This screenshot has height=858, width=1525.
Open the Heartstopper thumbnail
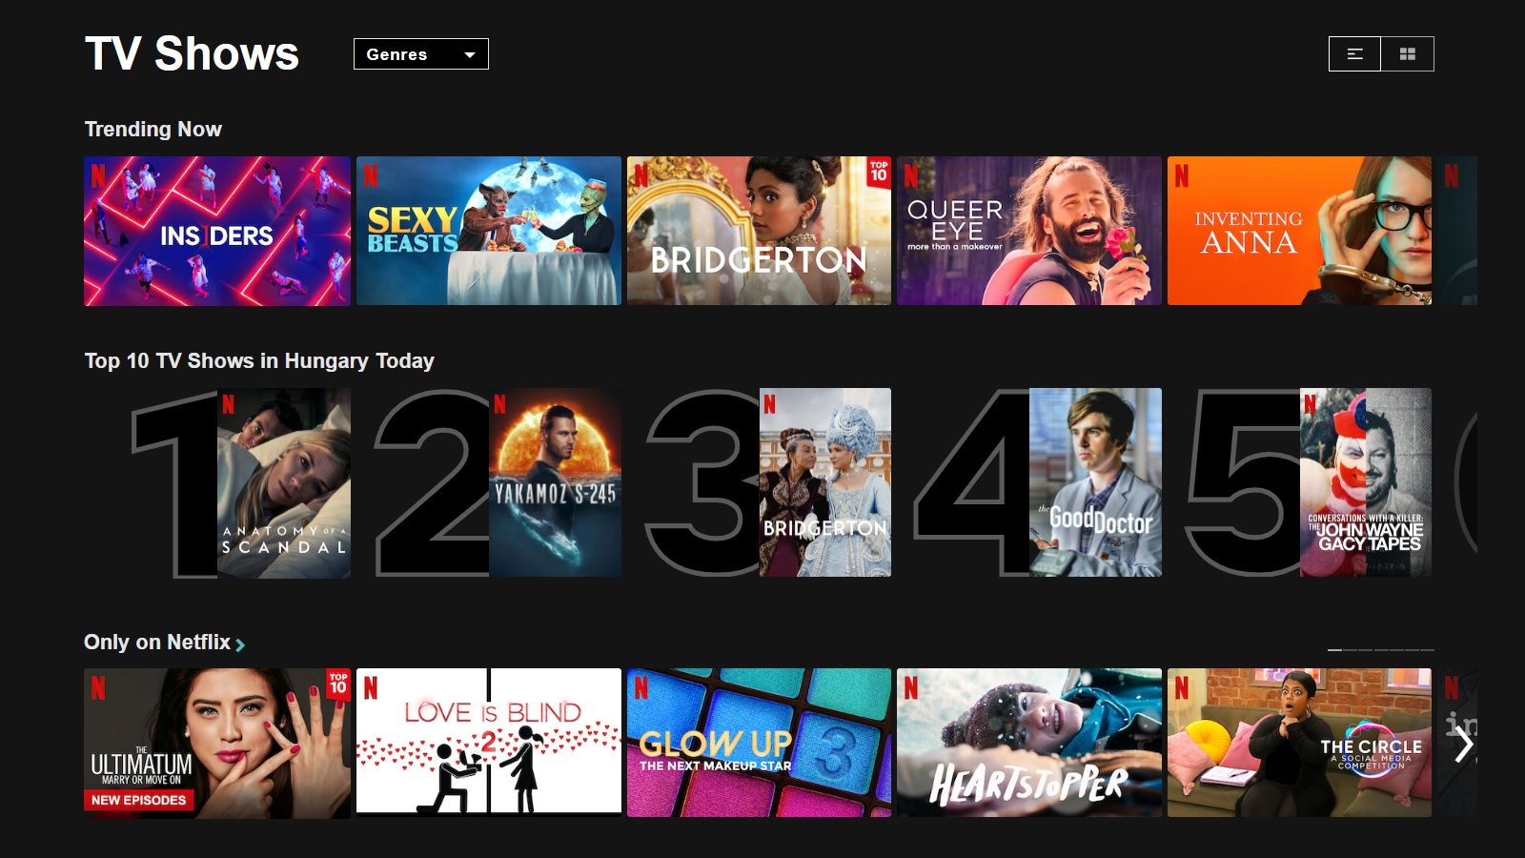[x=1029, y=743]
